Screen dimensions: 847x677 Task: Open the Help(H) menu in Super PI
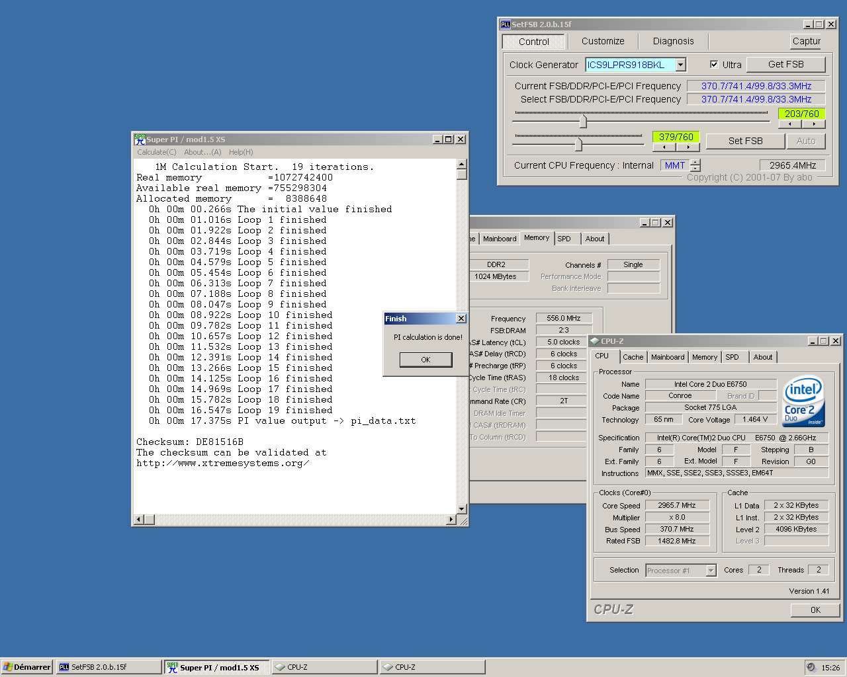point(241,152)
